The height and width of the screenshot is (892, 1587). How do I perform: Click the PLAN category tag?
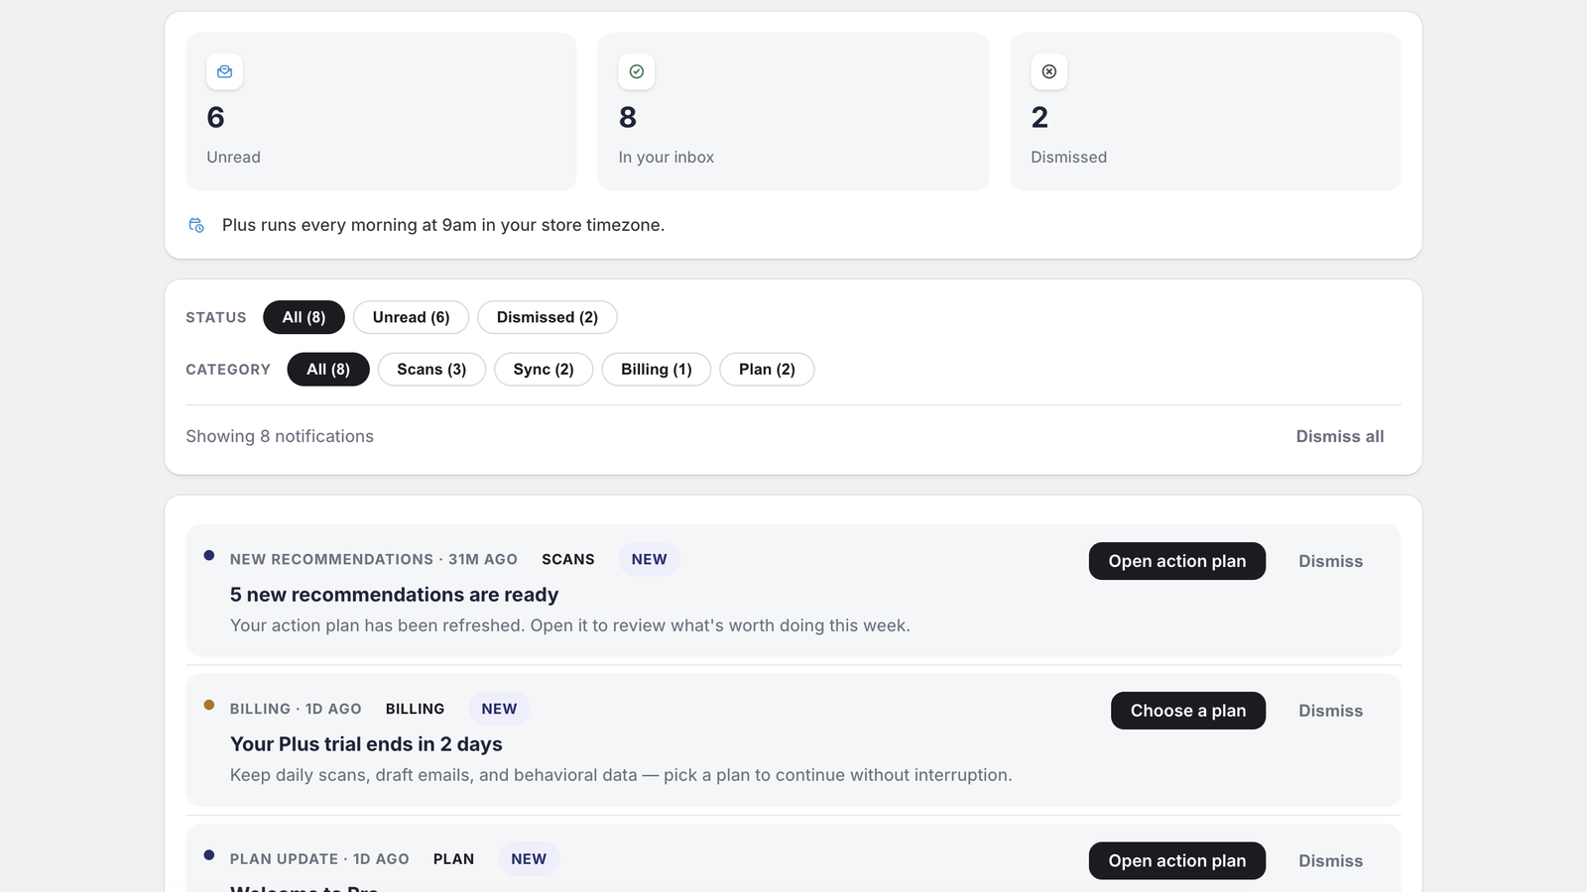coord(453,859)
